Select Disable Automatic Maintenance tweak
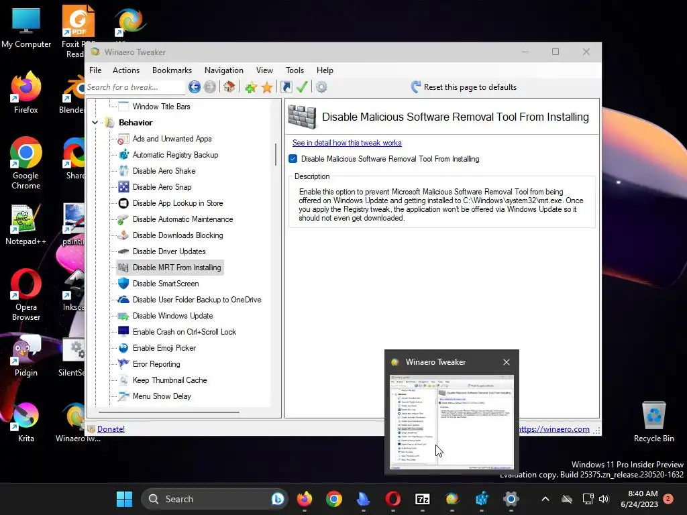This screenshot has height=515, width=687. pos(182,219)
